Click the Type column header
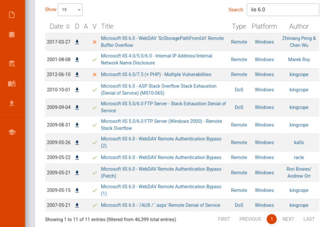 pos(239,26)
